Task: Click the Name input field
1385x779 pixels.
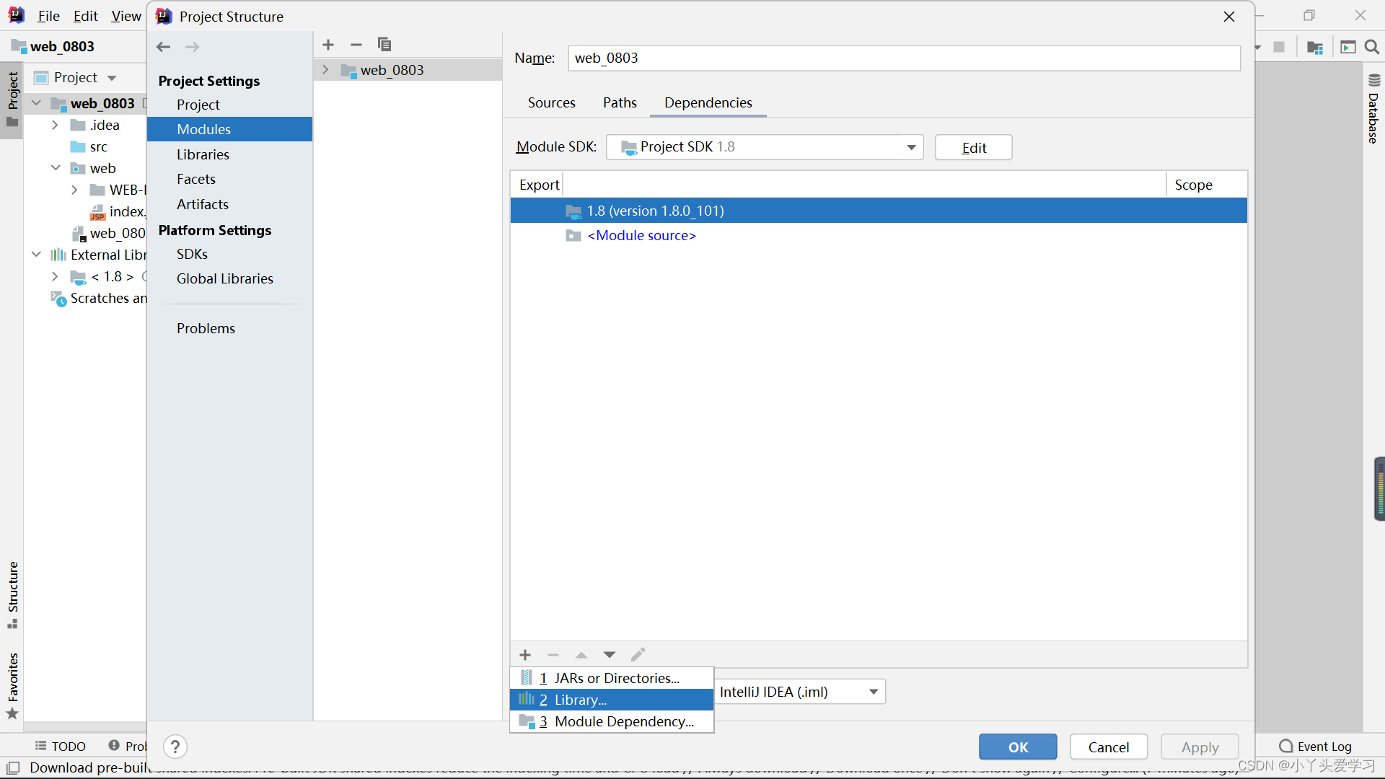Action: click(904, 58)
